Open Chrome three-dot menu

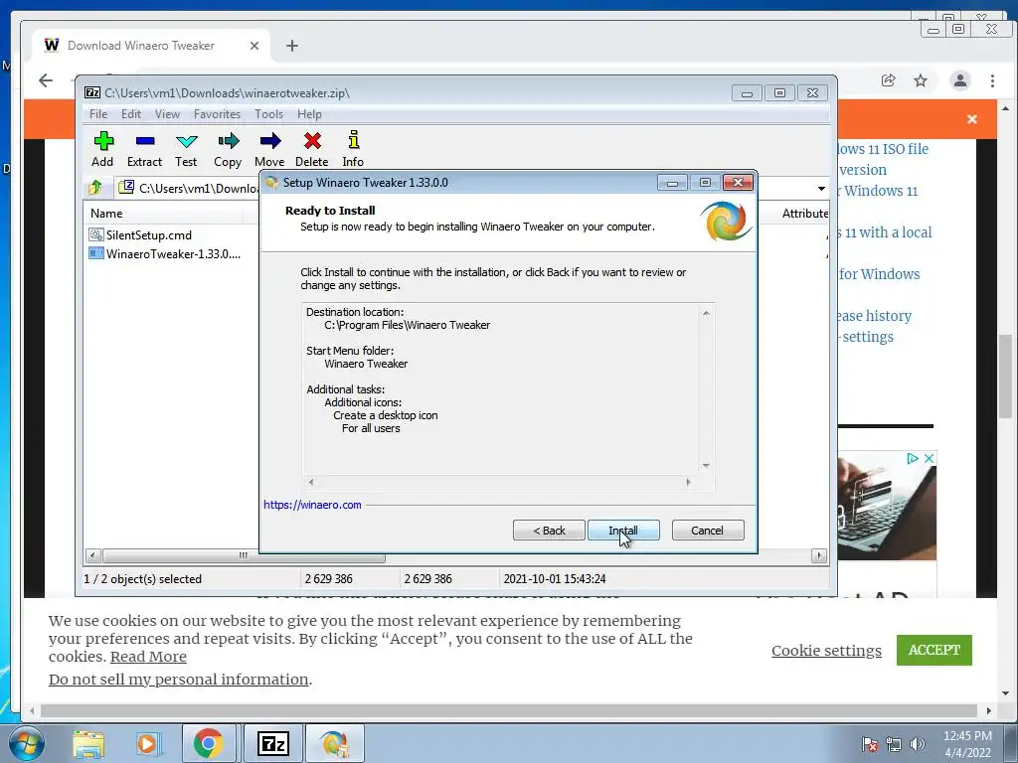pos(992,80)
